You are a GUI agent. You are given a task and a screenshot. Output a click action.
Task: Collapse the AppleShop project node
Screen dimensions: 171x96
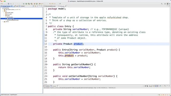point(1,8)
